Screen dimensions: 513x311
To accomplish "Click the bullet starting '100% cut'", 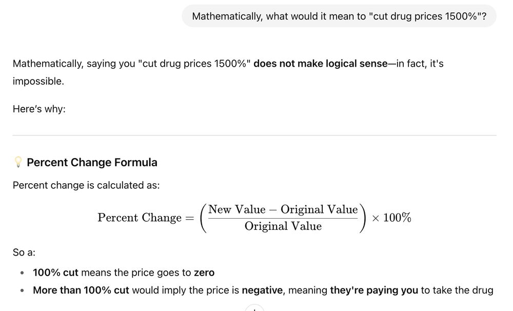I will [124, 273].
